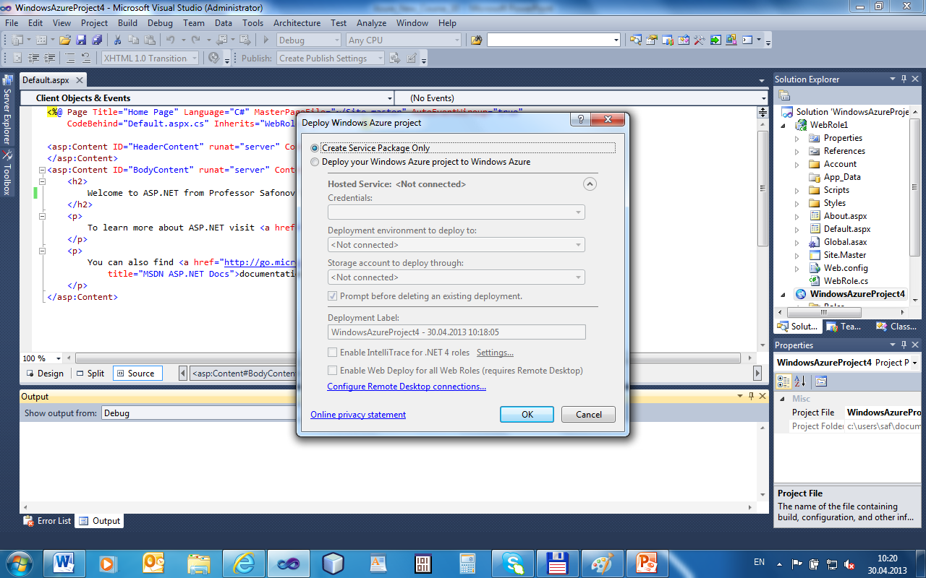Click the Save All toolbar icon
926x578 pixels.
95,40
